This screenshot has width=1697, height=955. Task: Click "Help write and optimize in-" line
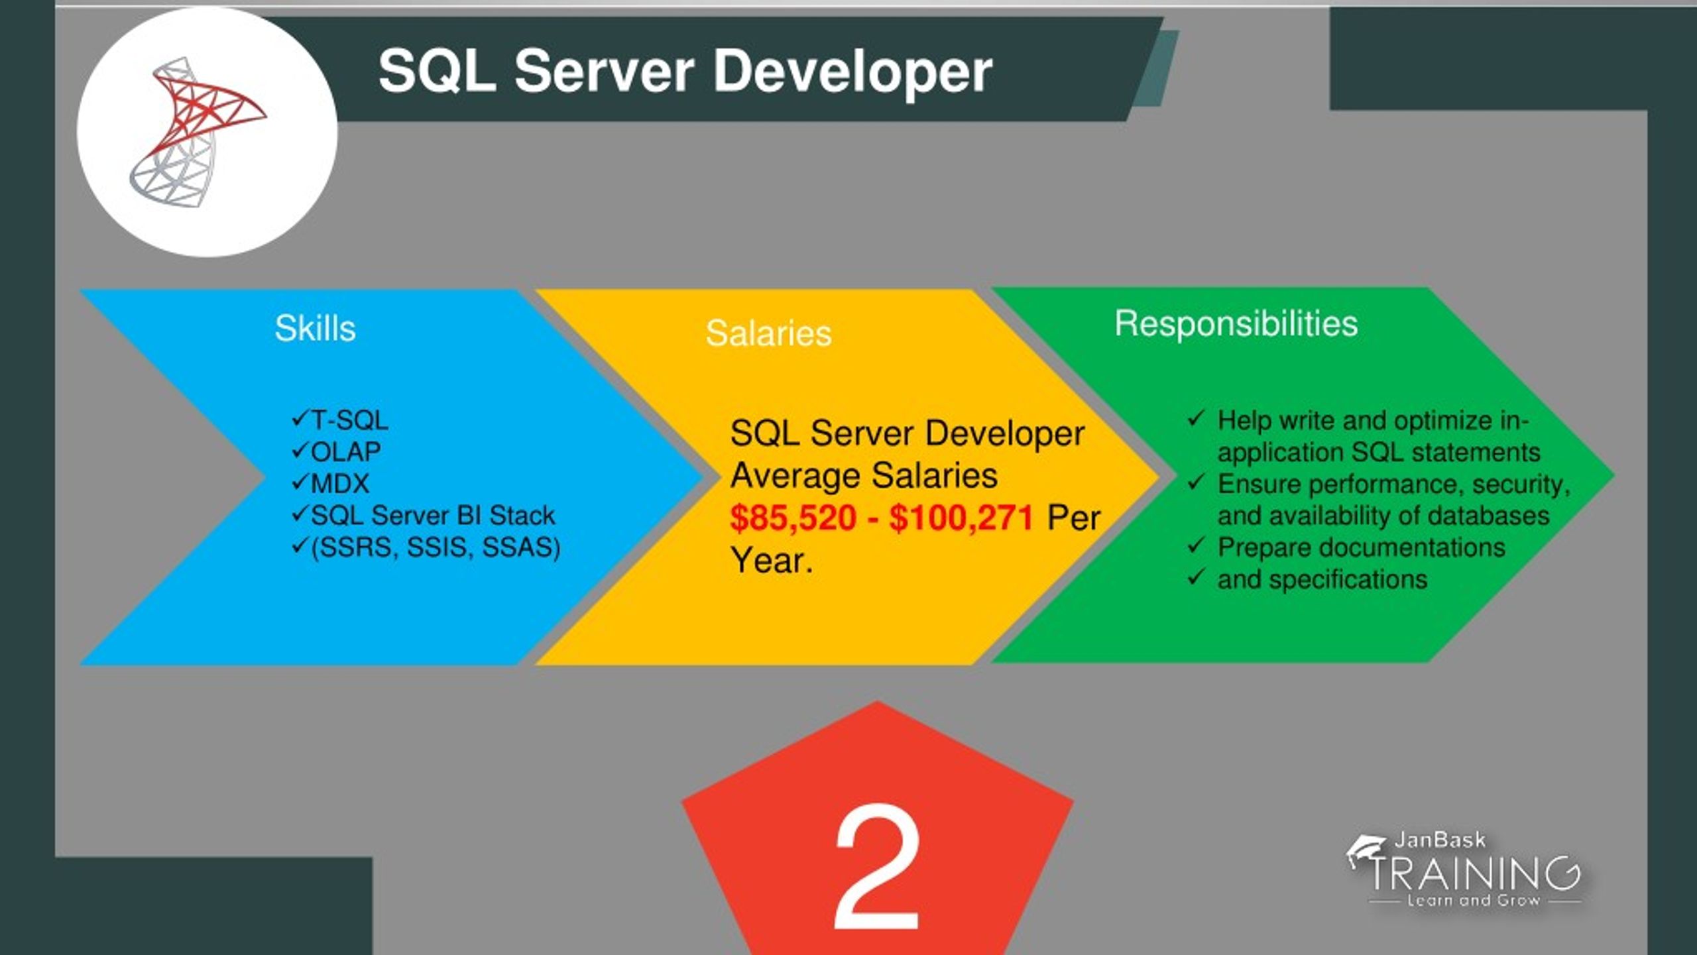point(1373,420)
